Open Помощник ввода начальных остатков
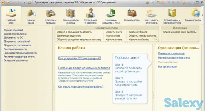 (x=84, y=68)
